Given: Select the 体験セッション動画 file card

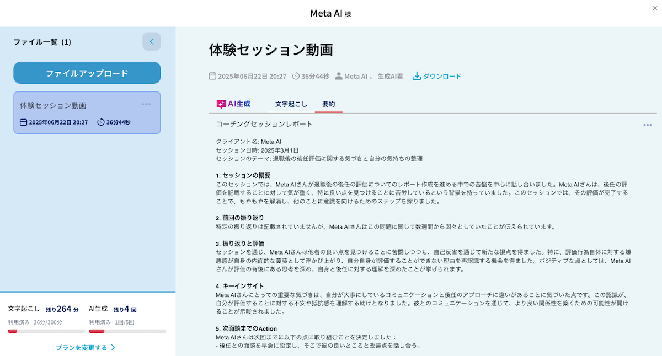Looking at the screenshot, I should (x=87, y=112).
